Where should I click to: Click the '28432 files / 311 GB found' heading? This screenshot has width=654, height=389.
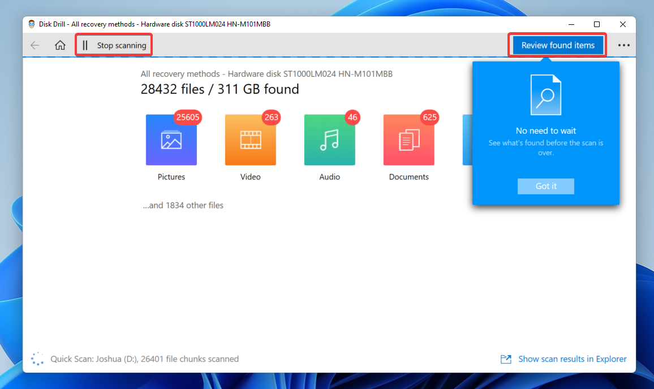point(220,89)
